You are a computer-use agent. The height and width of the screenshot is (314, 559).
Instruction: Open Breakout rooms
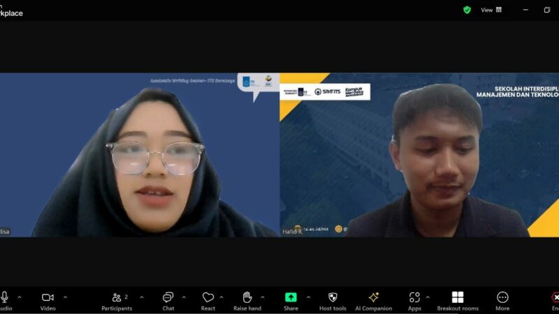pyautogui.click(x=458, y=298)
